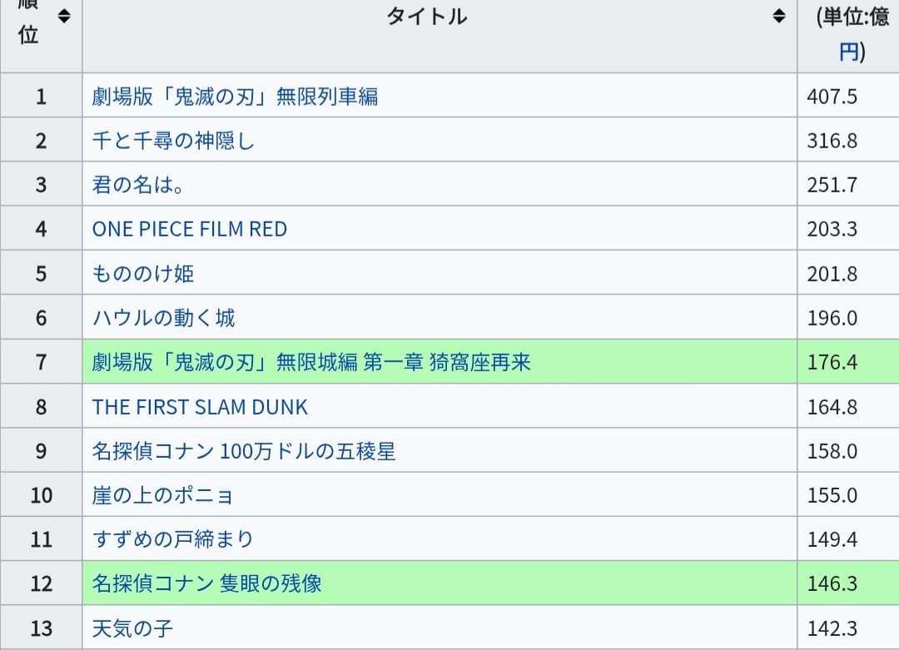The width and height of the screenshot is (899, 650).
Task: Click the rank 12 row number cell
Action: click(x=42, y=583)
